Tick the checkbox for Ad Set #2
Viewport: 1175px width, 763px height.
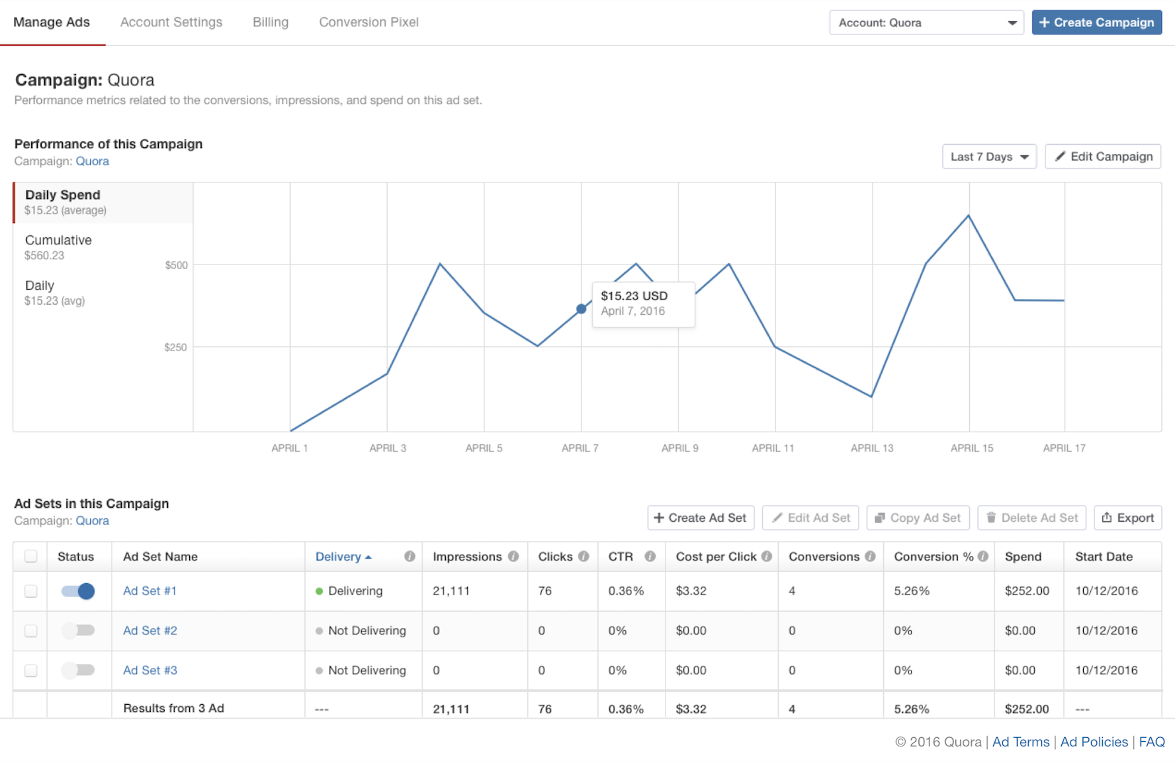31,631
